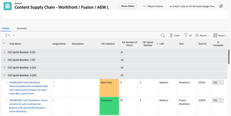Click the Sprint 2 hours total 89
The height and width of the screenshot is (116, 231).
tap(122, 68)
